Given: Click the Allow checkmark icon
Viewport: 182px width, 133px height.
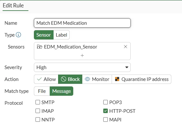Looking at the screenshot, I should (39, 79).
